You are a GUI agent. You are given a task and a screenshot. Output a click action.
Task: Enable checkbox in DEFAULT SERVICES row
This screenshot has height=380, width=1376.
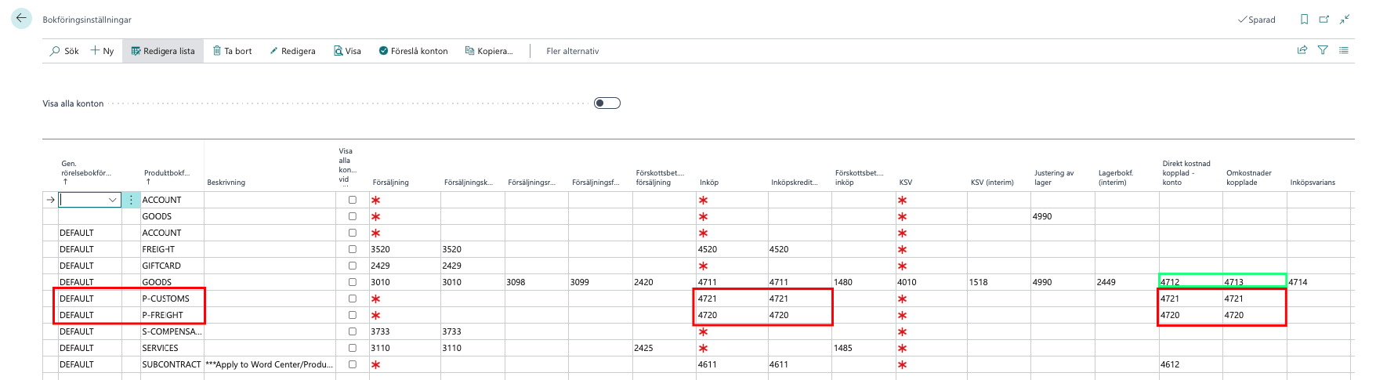pos(352,348)
